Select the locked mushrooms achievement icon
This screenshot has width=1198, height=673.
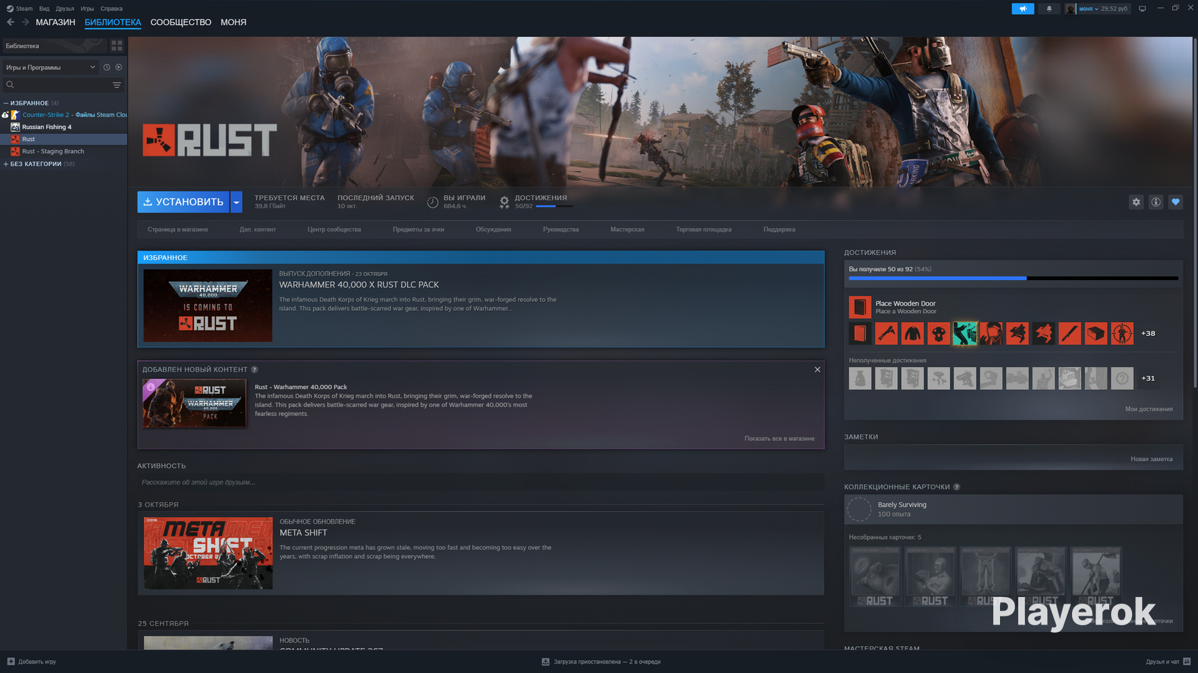[939, 378]
